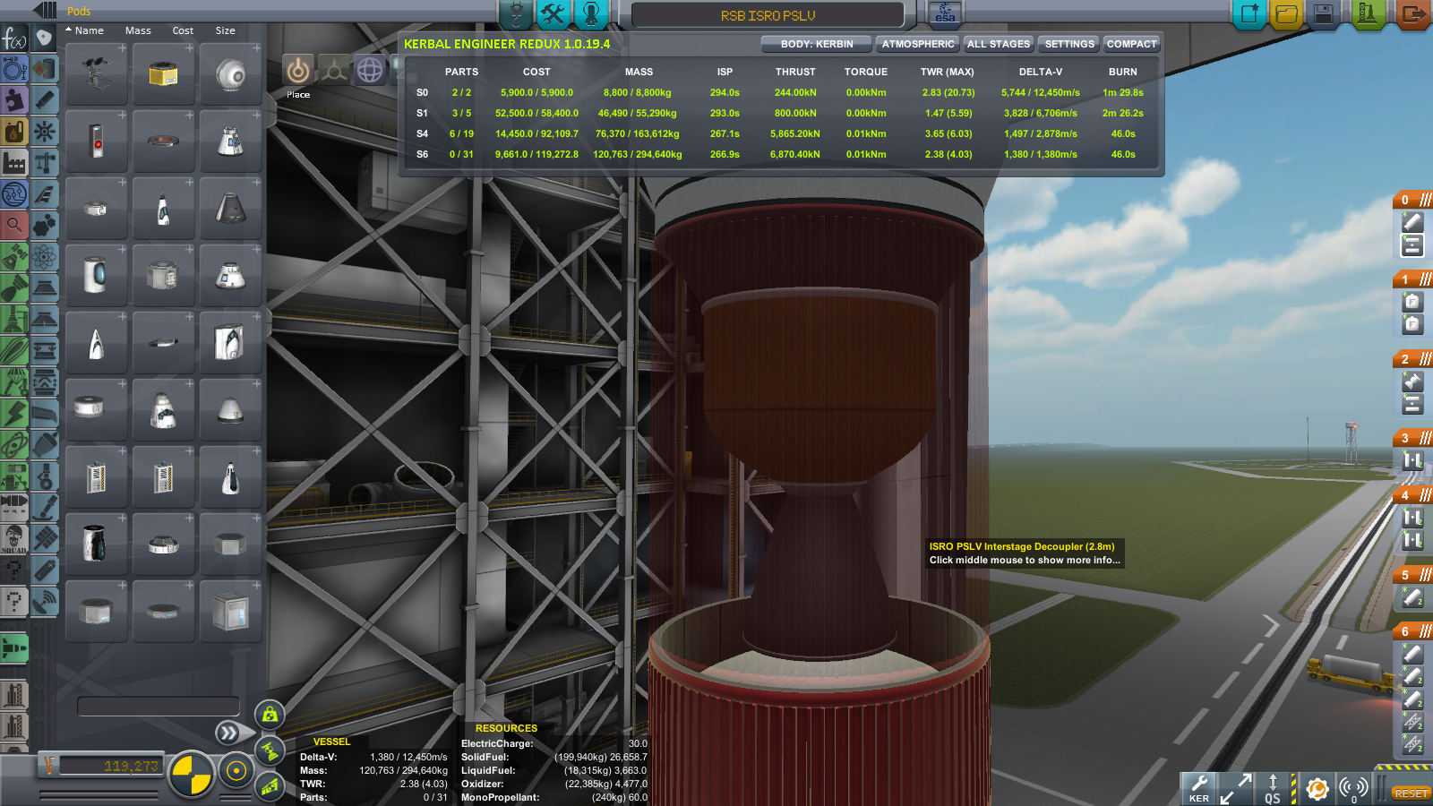
Task: Open the load craft folder icon
Action: pos(1287,13)
